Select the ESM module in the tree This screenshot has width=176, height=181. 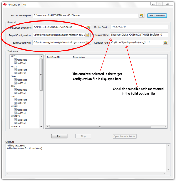pyautogui.click(x=13, y=87)
